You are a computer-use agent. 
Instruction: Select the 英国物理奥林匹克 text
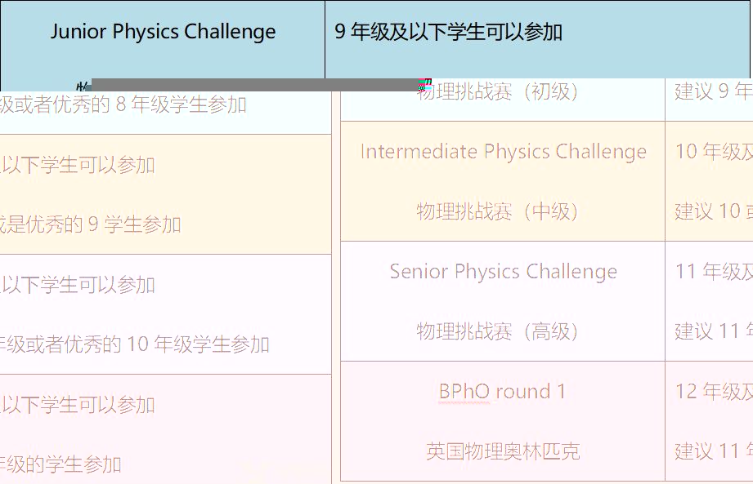click(x=503, y=451)
